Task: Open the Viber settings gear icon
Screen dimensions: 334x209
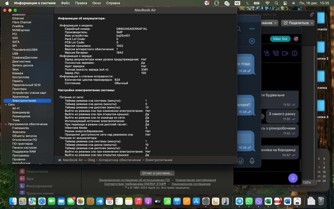Action: pyautogui.click(x=296, y=39)
